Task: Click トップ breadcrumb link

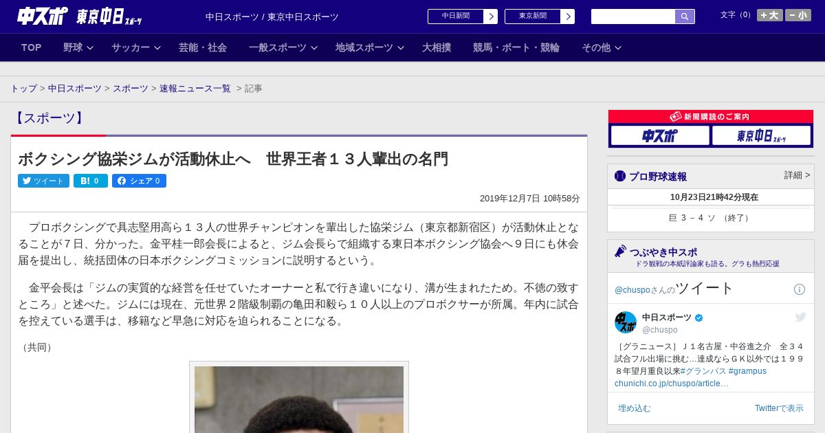Action: click(23, 89)
